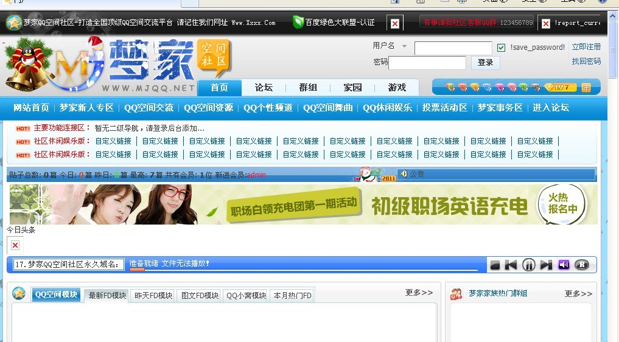Open QQ空间交流 in nav bar
This screenshot has height=342, width=619.
(149, 108)
